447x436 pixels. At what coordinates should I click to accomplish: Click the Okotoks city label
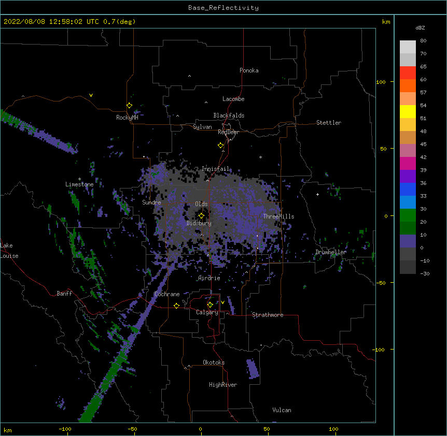click(214, 362)
